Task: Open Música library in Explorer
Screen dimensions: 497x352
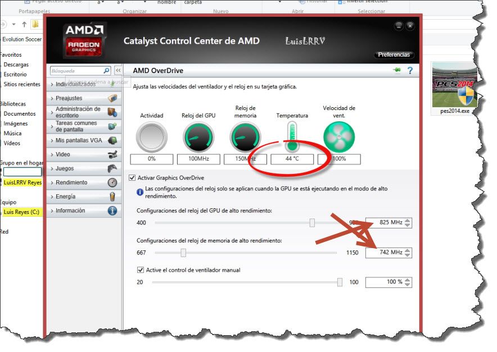Action: pos(12,133)
